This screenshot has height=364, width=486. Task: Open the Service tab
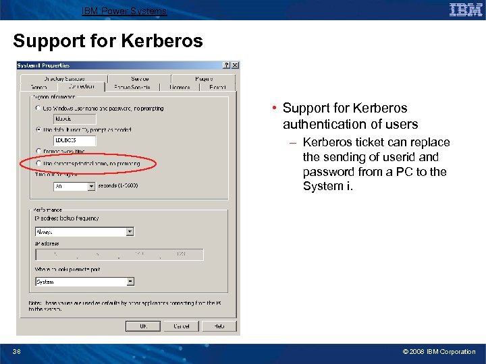click(x=140, y=79)
